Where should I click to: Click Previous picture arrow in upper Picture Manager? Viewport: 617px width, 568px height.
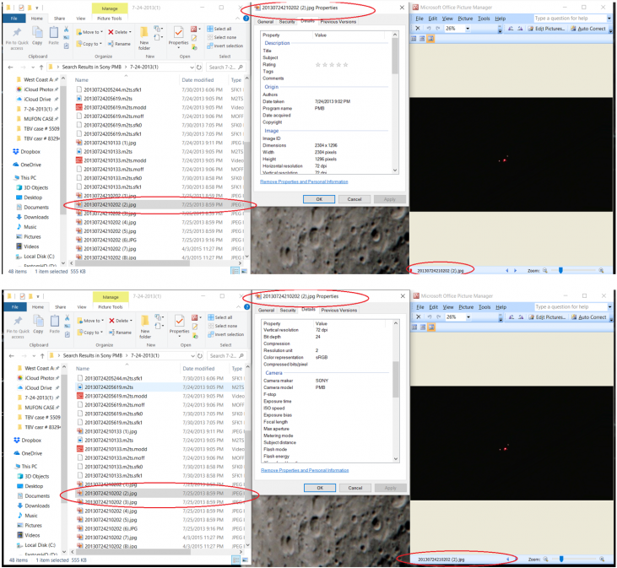(506, 271)
